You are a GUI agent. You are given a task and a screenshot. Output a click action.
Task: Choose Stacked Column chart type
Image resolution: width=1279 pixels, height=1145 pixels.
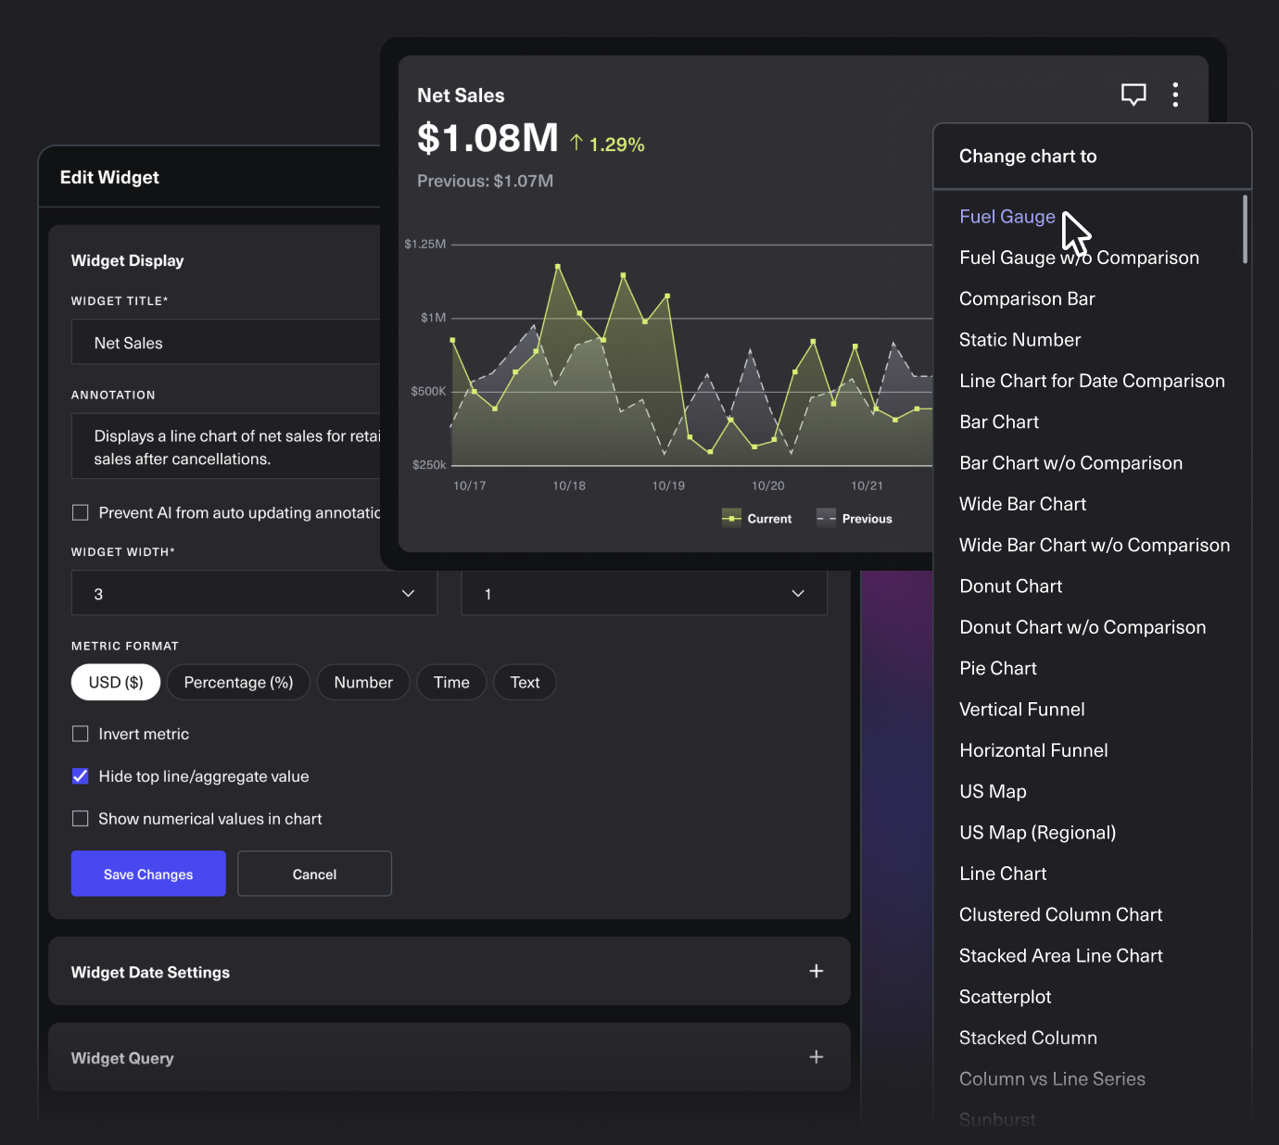point(1028,1038)
